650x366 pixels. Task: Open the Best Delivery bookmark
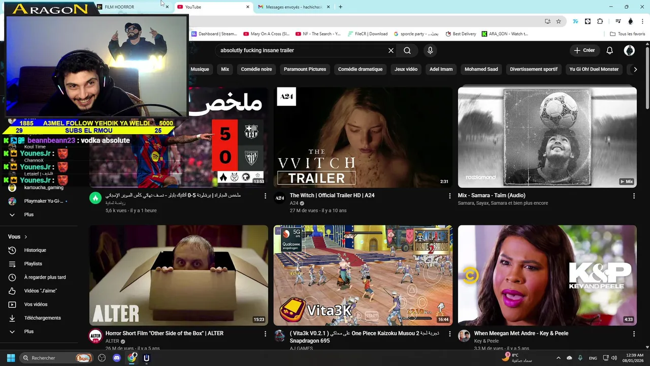[461, 34]
